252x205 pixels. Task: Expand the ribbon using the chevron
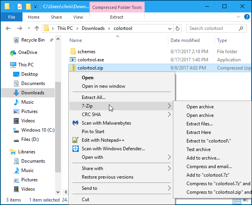238,17
